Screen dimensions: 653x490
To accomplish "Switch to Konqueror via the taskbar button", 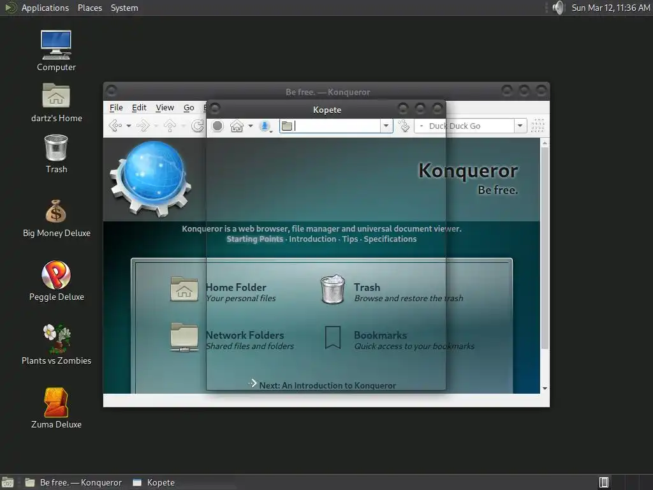I will [74, 482].
